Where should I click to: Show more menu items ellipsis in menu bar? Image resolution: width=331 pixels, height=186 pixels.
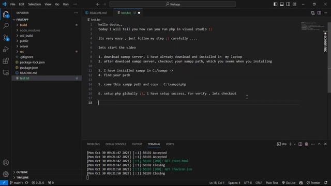[75, 4]
